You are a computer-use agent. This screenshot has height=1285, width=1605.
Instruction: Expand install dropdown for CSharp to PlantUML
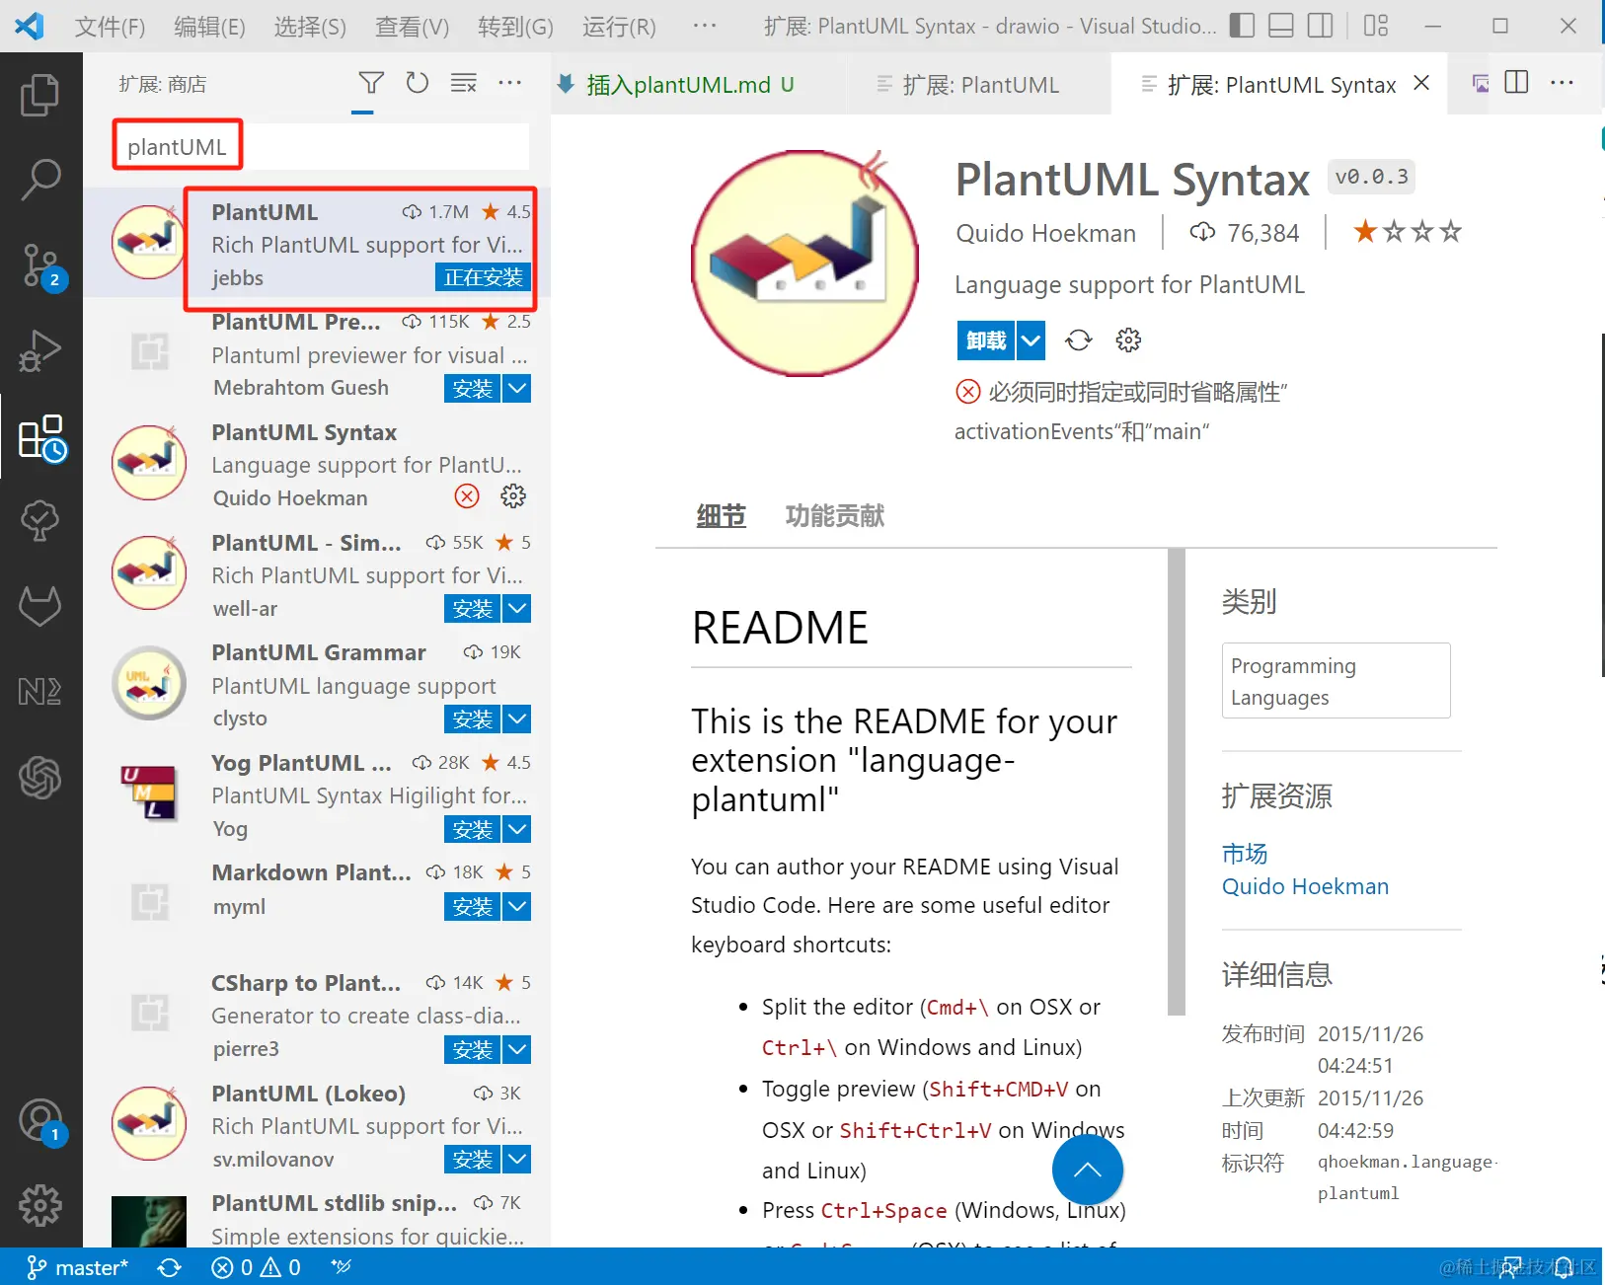[517, 1049]
